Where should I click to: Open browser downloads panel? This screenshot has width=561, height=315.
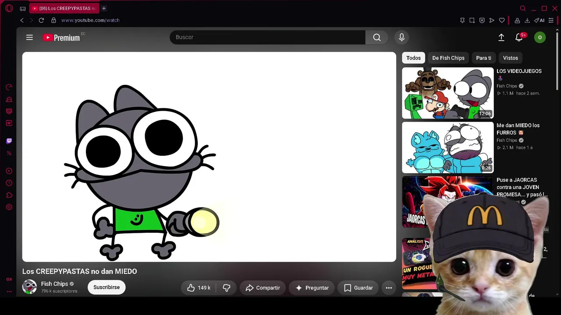[527, 20]
